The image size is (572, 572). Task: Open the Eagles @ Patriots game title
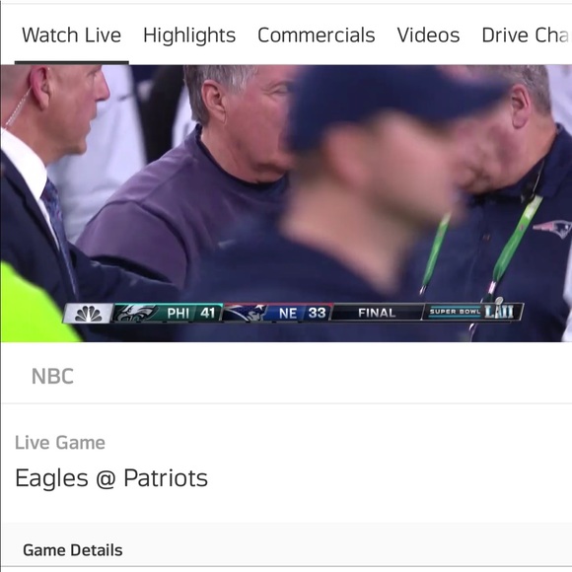111,478
